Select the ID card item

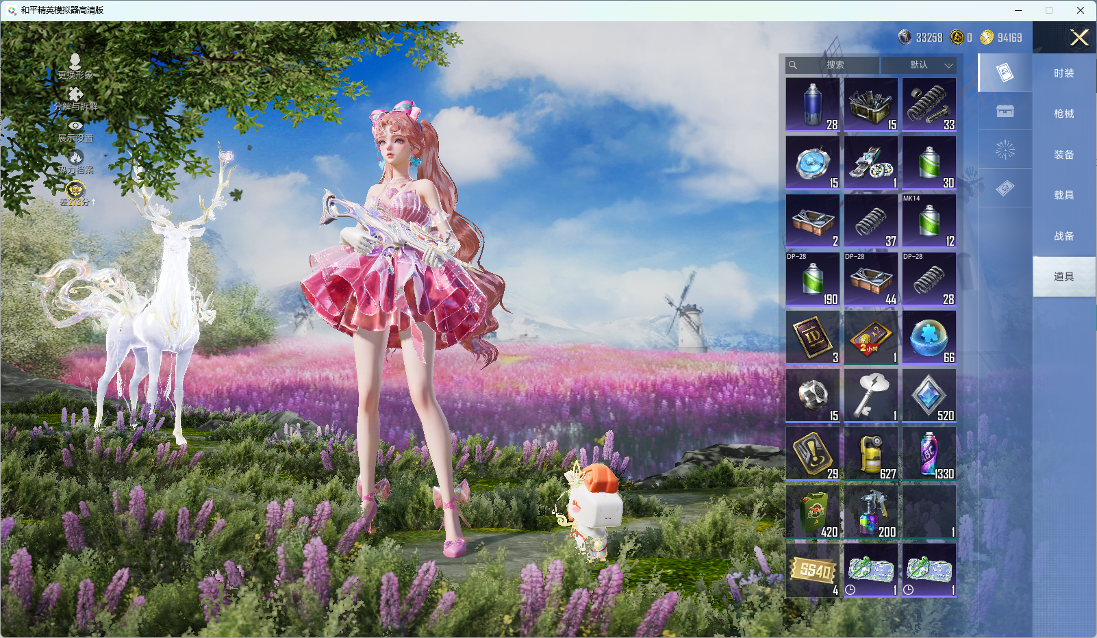click(x=813, y=337)
